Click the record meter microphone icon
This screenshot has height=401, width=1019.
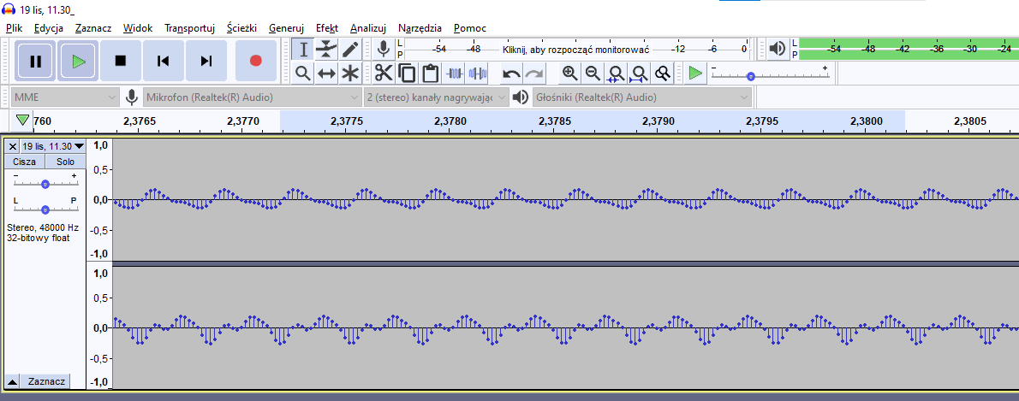pyautogui.click(x=384, y=50)
